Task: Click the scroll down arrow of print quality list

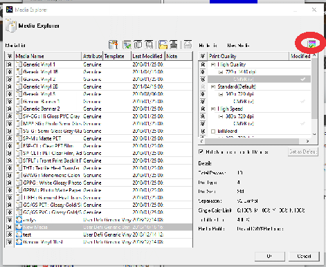Action: tap(314, 134)
